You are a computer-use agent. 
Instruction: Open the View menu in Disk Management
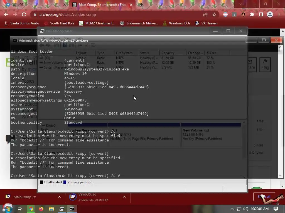(x=68, y=38)
